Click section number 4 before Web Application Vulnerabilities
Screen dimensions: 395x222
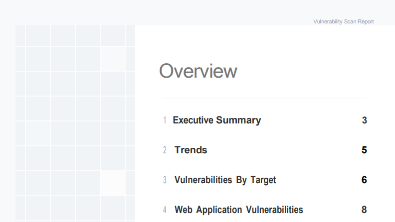coord(165,210)
